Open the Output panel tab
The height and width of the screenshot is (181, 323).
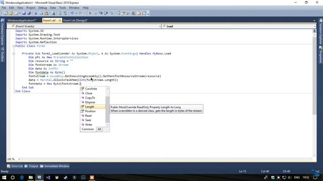point(31,166)
